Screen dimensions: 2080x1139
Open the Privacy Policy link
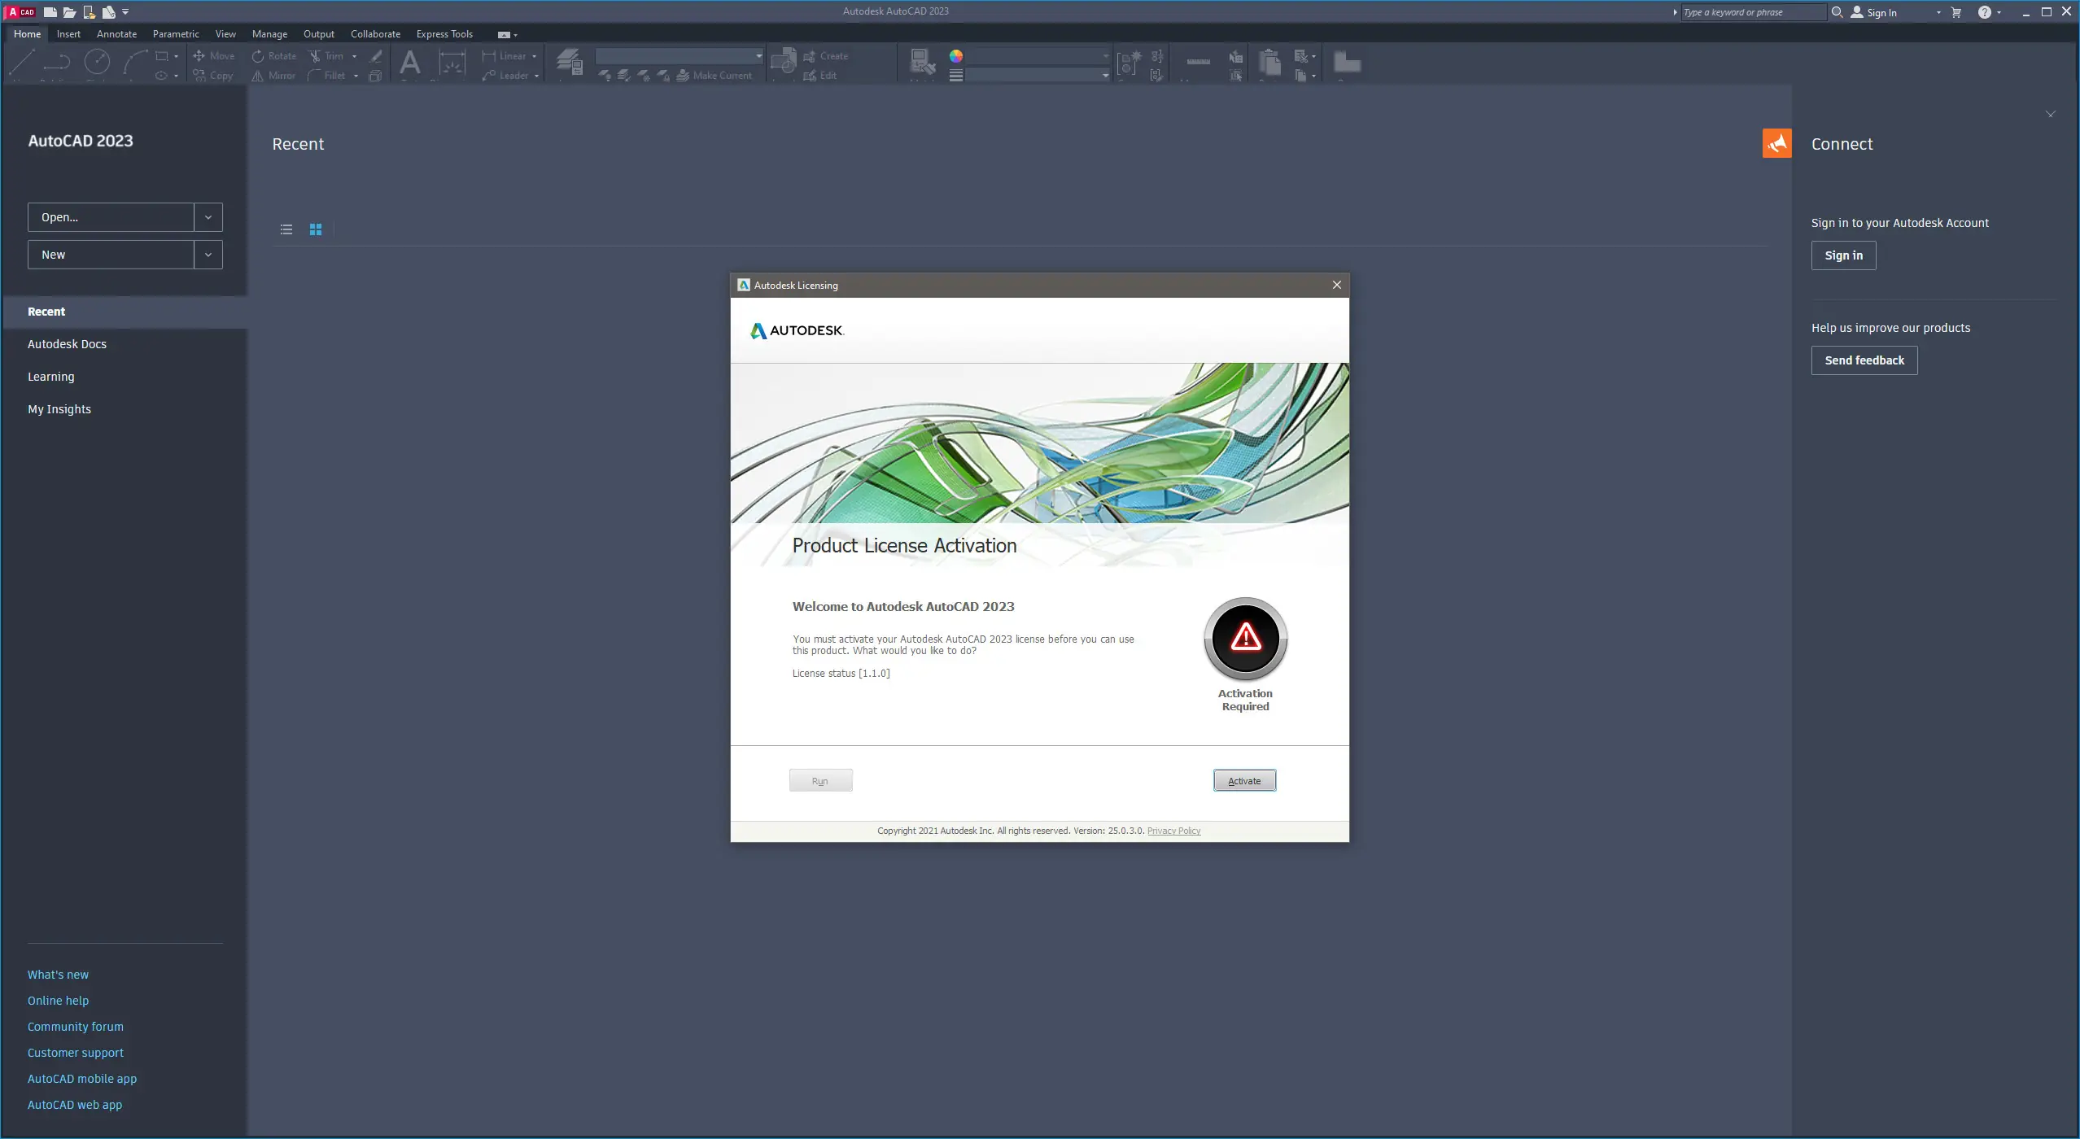(1173, 831)
